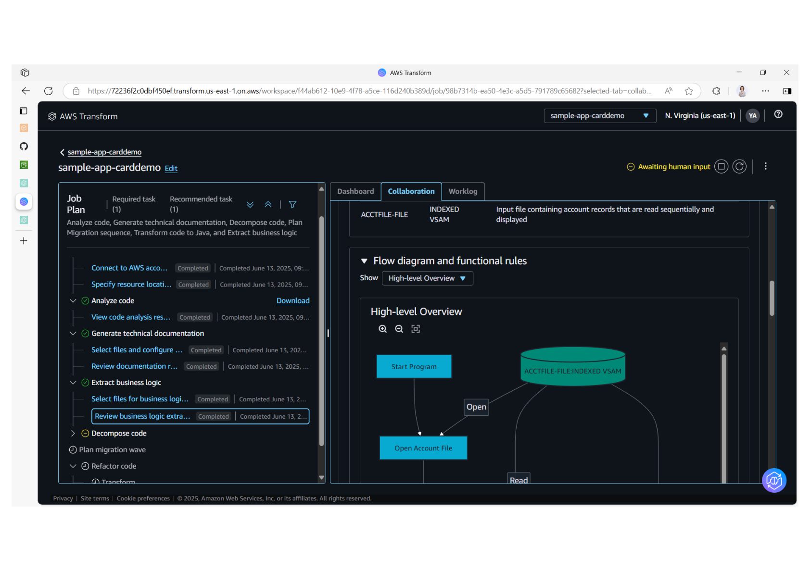Switch to the Dashboard tab
810x572 pixels.
[x=355, y=191]
